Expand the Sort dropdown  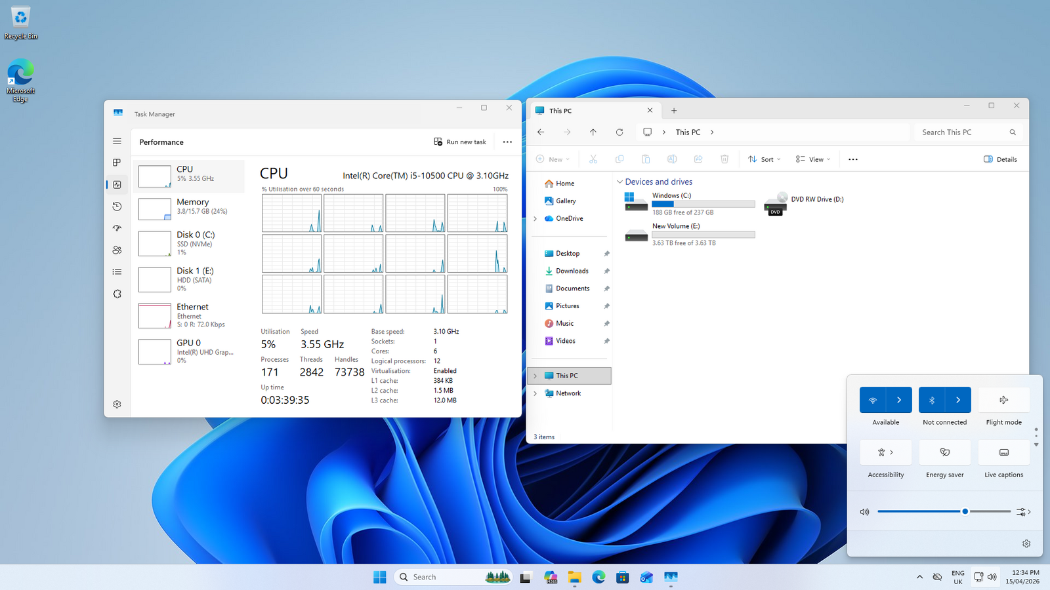[765, 159]
